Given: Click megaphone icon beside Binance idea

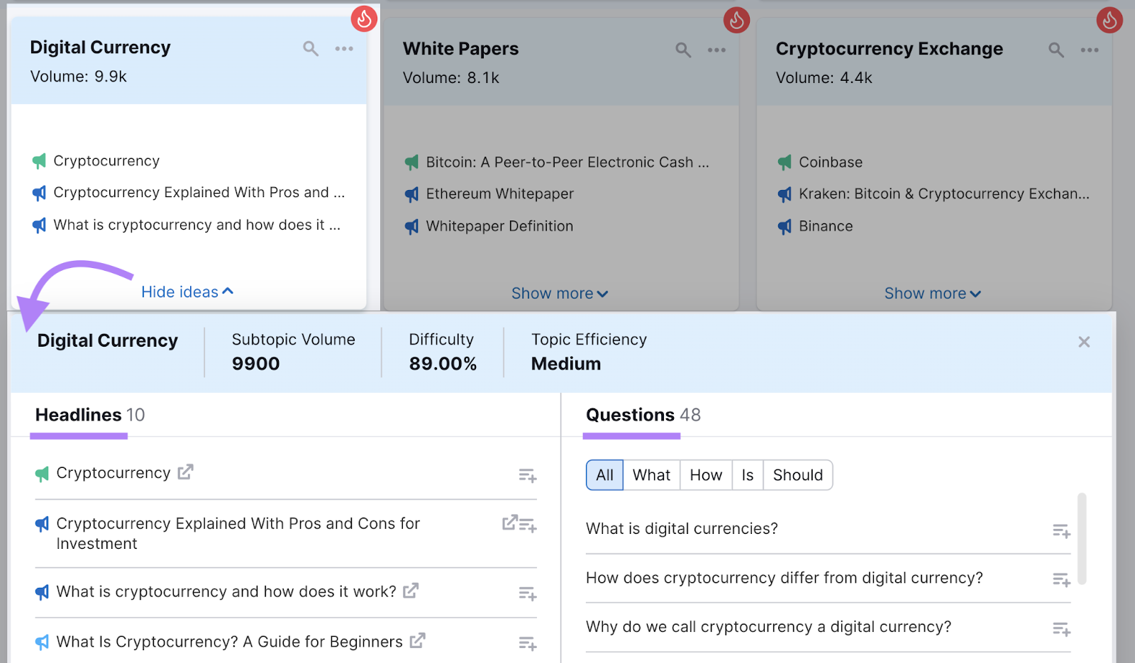Looking at the screenshot, I should [x=785, y=227].
